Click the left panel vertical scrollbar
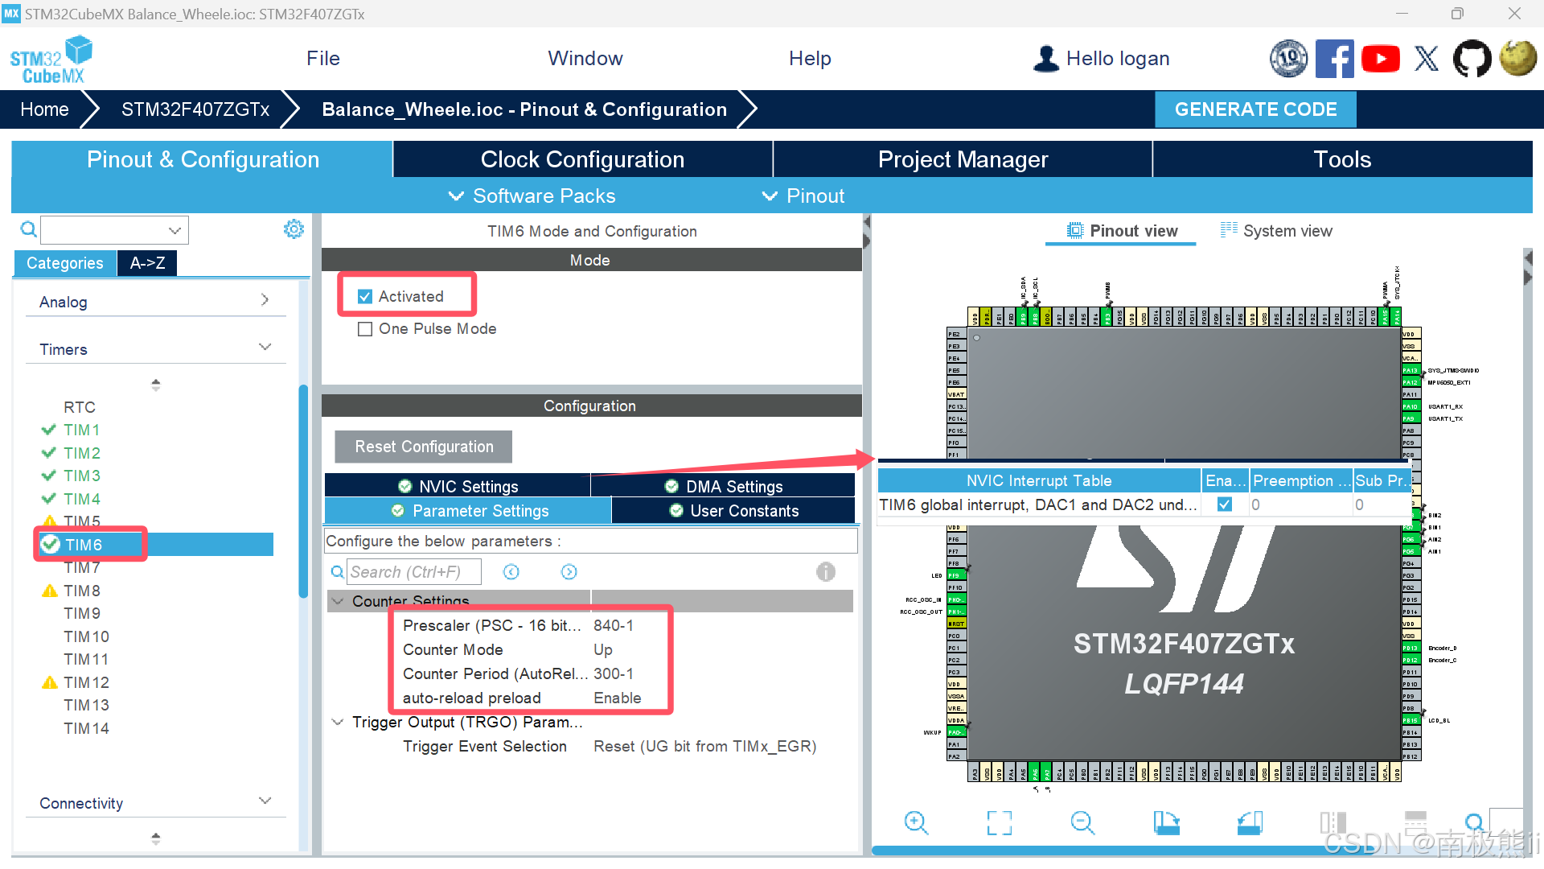The height and width of the screenshot is (869, 1544). (303, 491)
